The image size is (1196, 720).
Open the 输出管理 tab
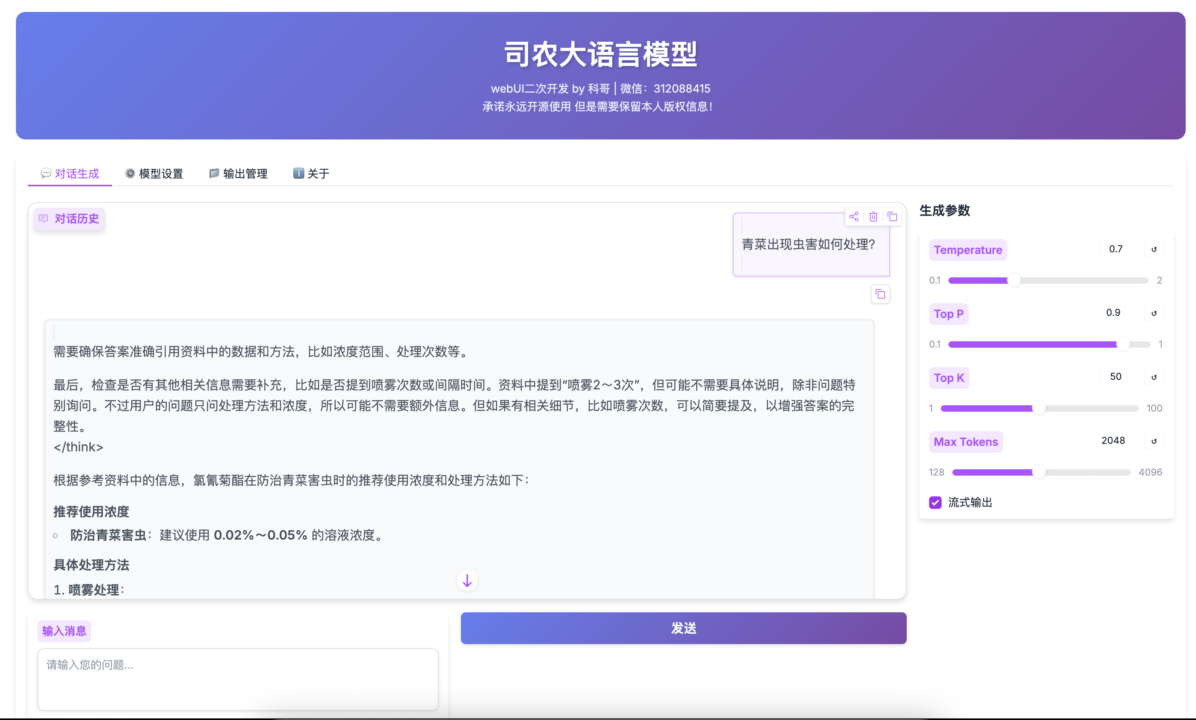click(x=239, y=174)
